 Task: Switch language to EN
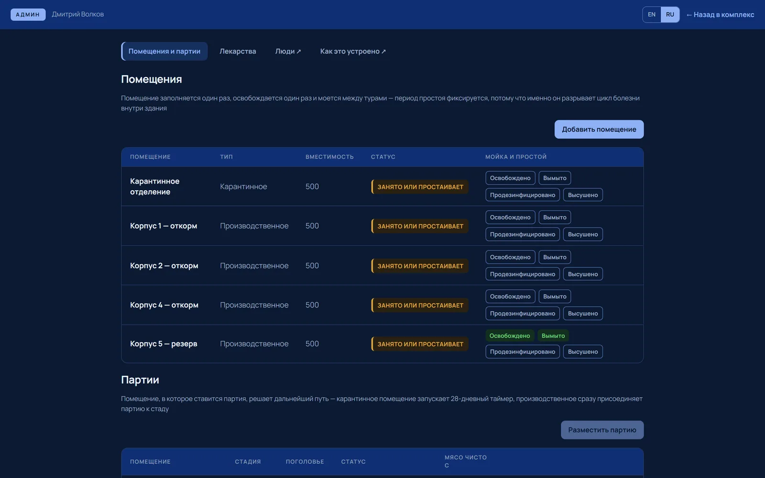tap(652, 14)
